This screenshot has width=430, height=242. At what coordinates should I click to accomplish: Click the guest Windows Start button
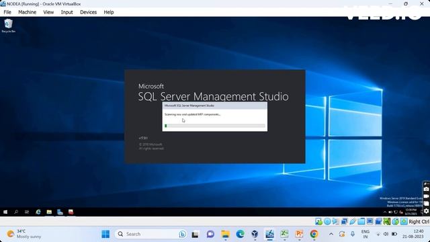tap(5, 212)
